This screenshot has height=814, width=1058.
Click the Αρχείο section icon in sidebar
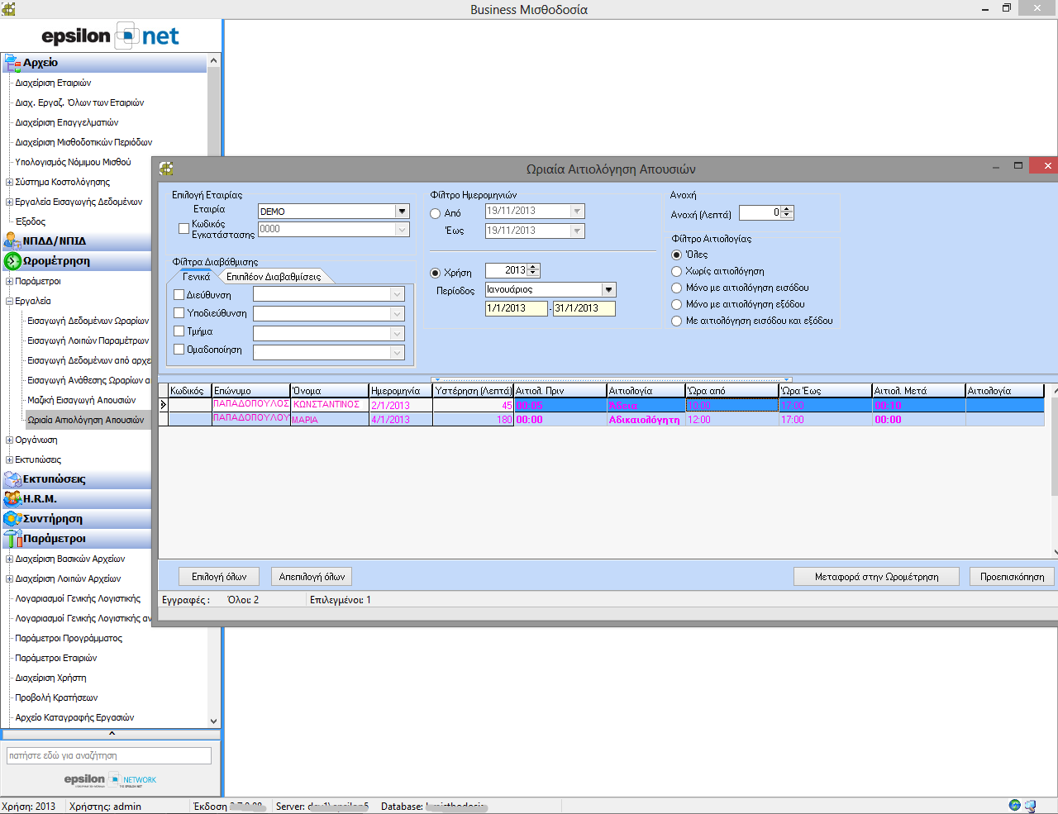[x=12, y=63]
